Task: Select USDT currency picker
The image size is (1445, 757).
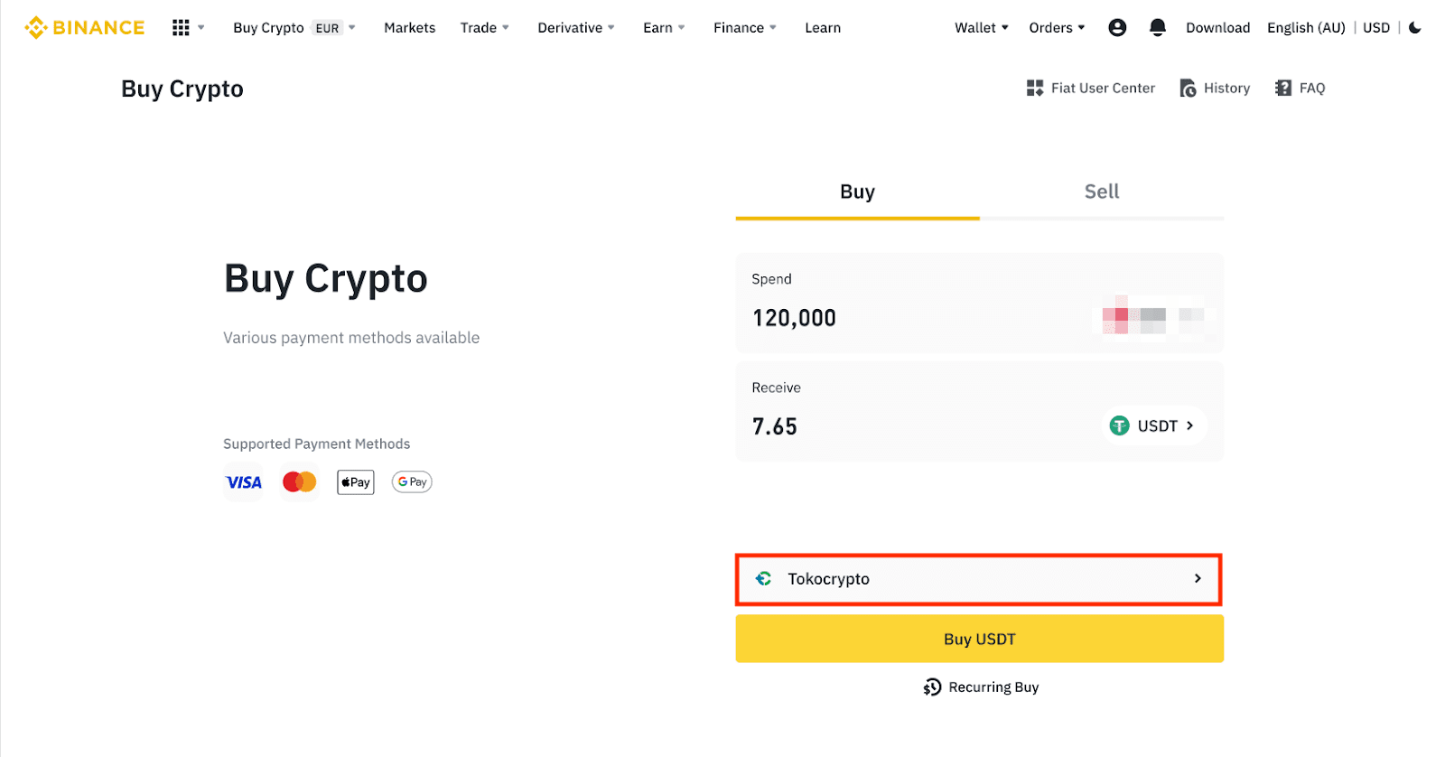Action: 1153,426
